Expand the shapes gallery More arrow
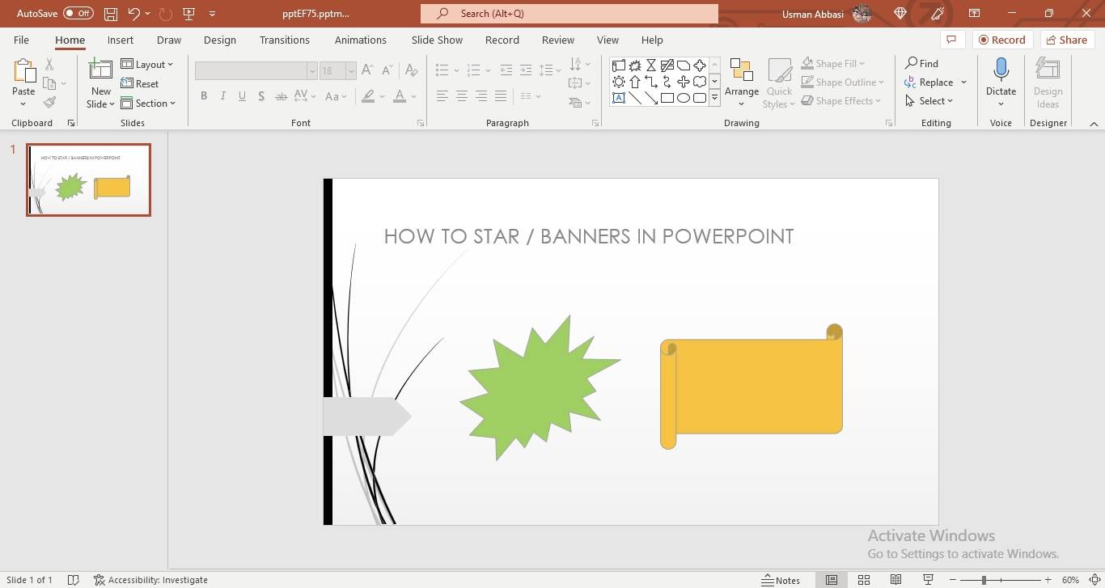 tap(714, 98)
